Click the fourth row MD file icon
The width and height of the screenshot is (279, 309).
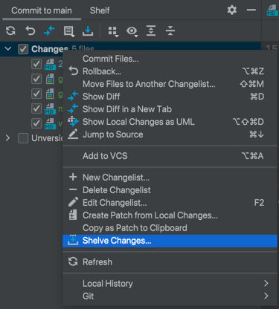(50, 109)
